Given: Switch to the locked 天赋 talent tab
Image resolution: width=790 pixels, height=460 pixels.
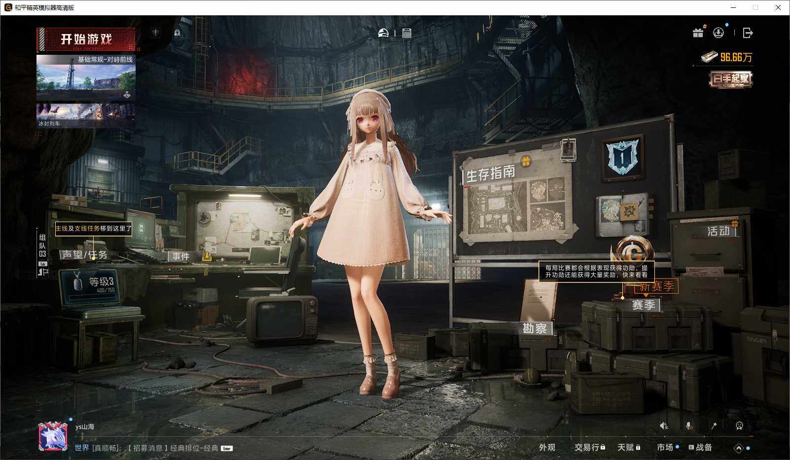Looking at the screenshot, I should 629,447.
